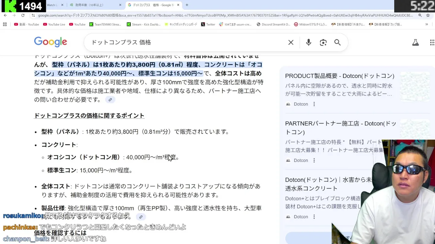Open options menu for PRODUCT製品概要 source
This screenshot has height=244, width=435.
[x=314, y=104]
